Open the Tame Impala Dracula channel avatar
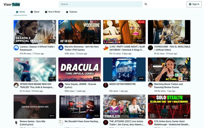Screen dimensions: 204x128 point(61,85)
